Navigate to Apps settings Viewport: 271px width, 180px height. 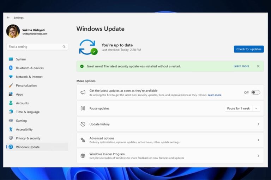(x=37, y=94)
